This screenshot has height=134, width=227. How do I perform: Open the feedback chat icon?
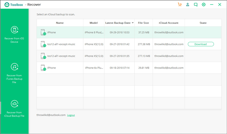click(x=196, y=5)
